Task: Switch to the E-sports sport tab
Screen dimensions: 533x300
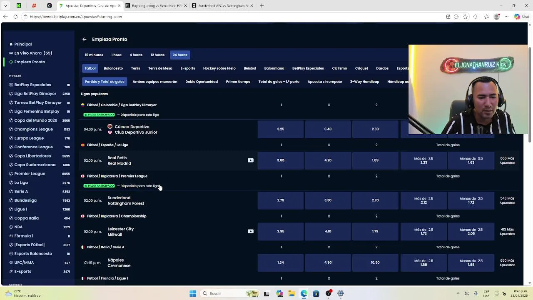Action: pyautogui.click(x=188, y=68)
